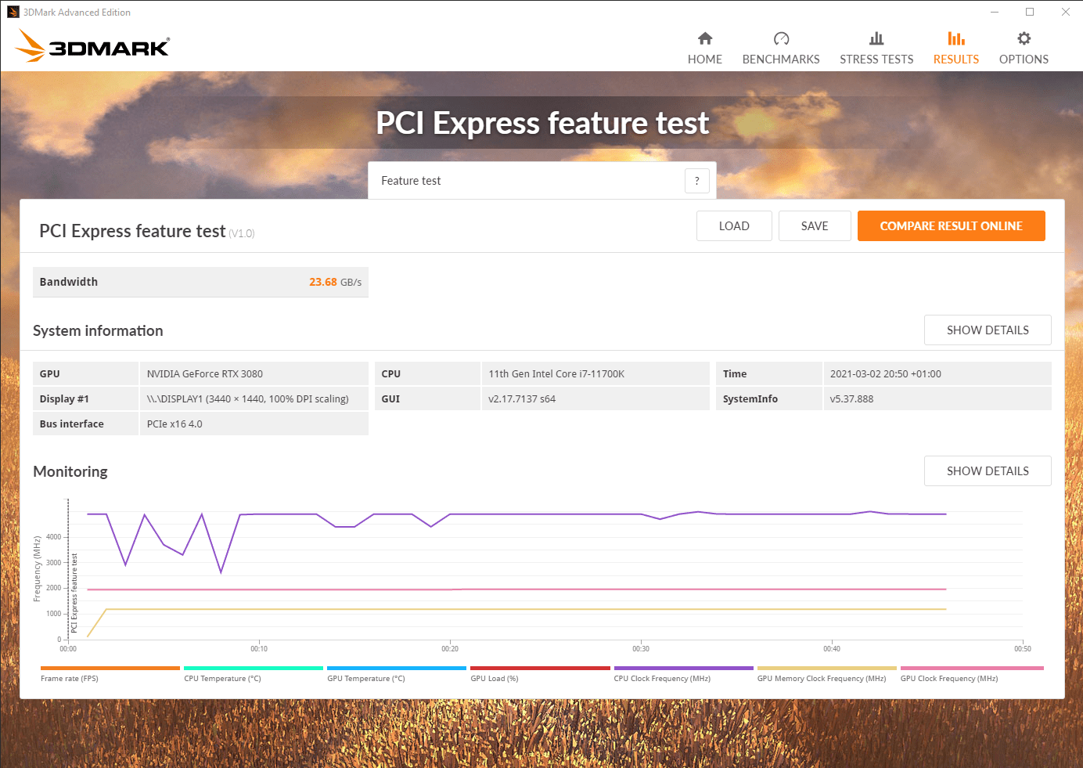Screen dimensions: 1083x768
Task: Click the Monitoring heading
Action: (x=70, y=472)
